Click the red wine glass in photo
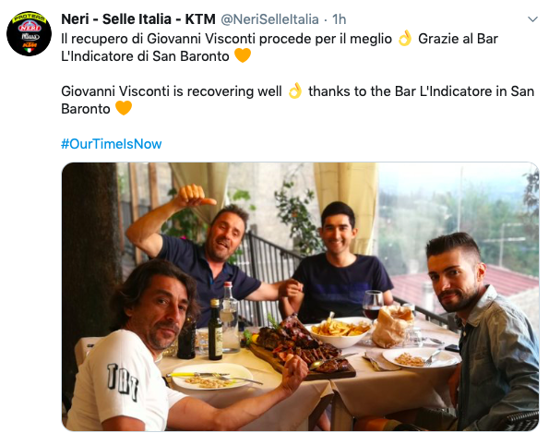 (374, 306)
